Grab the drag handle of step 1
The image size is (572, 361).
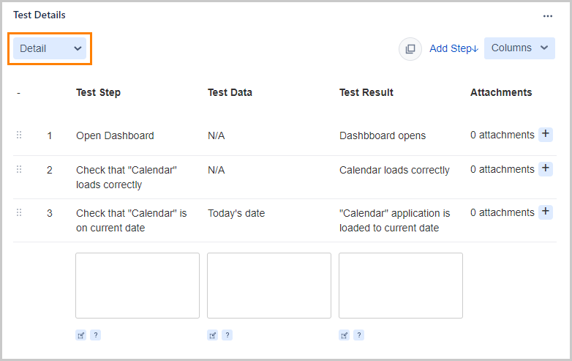click(x=19, y=135)
